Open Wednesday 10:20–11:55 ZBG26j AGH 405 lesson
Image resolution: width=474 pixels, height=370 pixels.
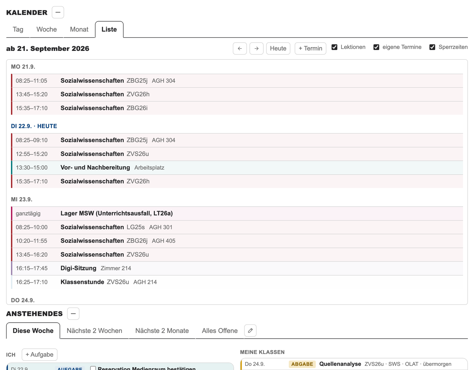click(x=237, y=241)
